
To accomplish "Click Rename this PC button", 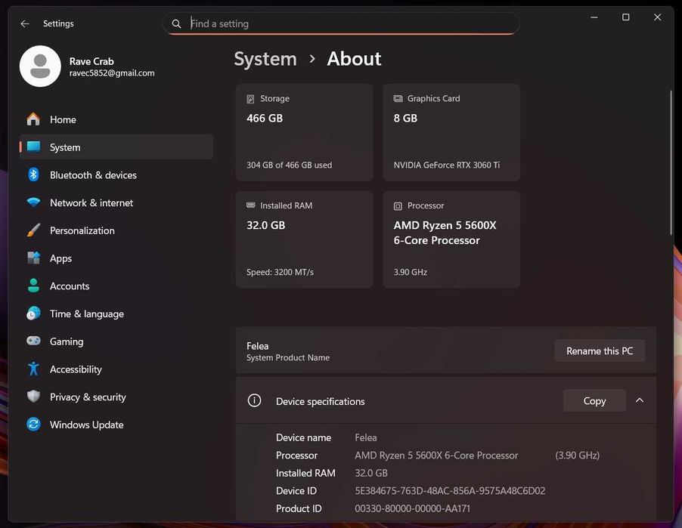I will [x=600, y=350].
